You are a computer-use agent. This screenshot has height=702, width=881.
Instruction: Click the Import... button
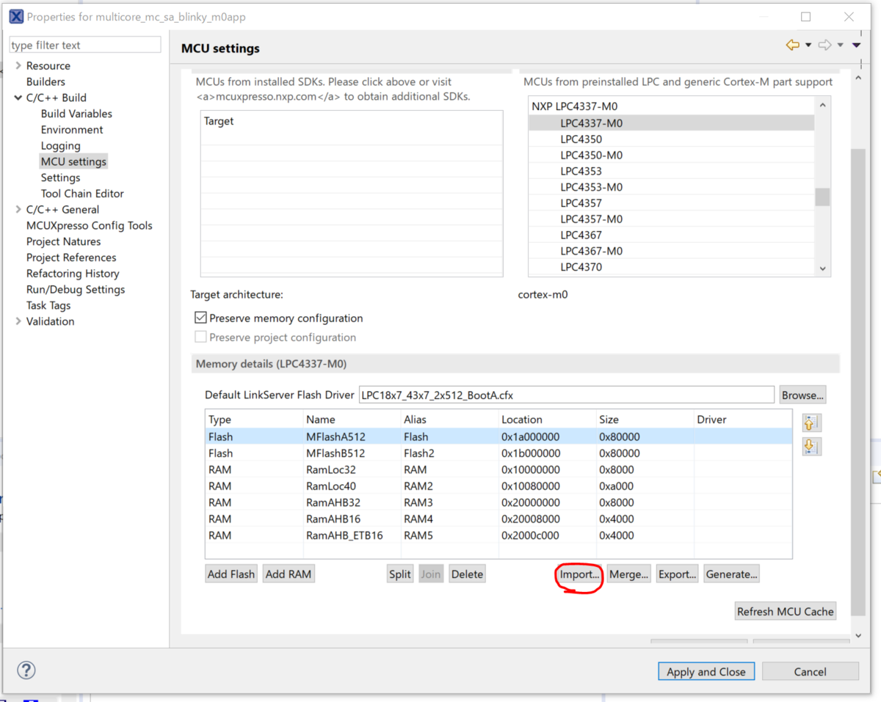click(579, 574)
